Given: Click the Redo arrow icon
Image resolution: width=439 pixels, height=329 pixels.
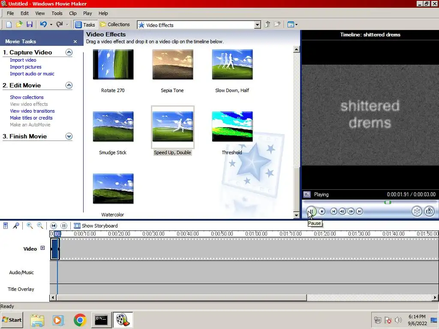Looking at the screenshot, I should click(59, 24).
